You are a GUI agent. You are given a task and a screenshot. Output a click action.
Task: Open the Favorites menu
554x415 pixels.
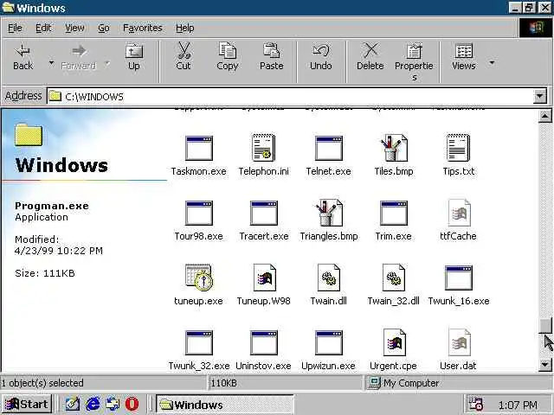[x=142, y=28]
